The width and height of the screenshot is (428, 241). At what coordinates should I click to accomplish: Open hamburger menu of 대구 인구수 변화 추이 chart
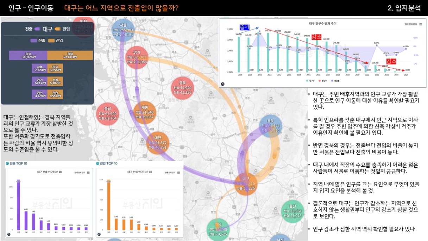click(x=420, y=24)
